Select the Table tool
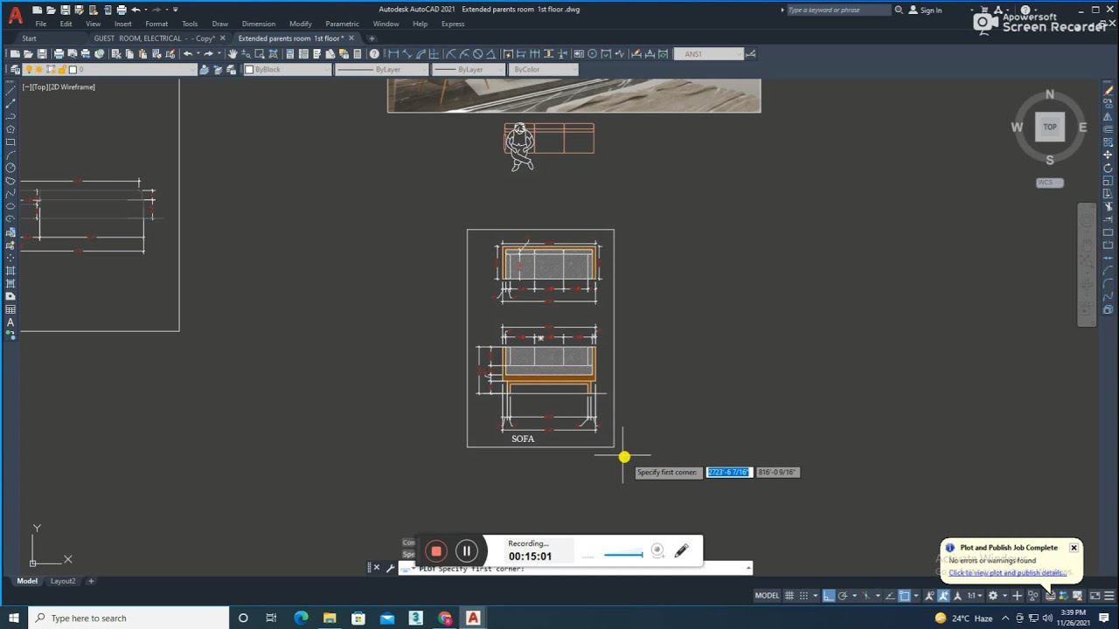Screen dimensions: 1119x629 pyautogui.click(x=10, y=309)
